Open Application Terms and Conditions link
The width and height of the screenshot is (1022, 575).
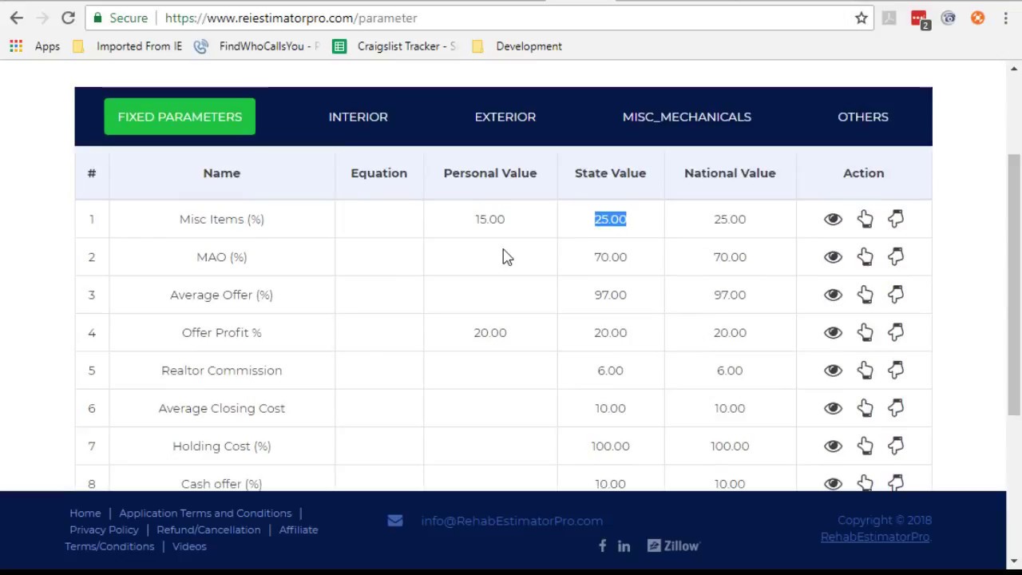coord(205,513)
